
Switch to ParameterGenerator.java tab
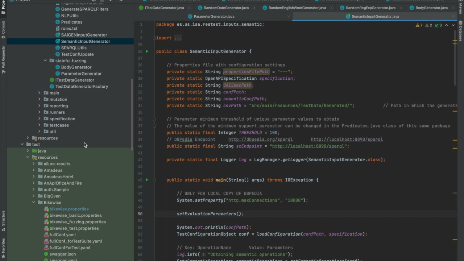click(x=214, y=16)
